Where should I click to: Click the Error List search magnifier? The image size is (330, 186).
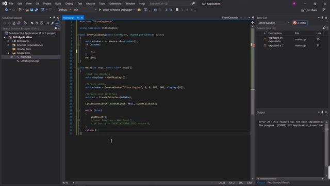pyautogui.click(x=324, y=28)
